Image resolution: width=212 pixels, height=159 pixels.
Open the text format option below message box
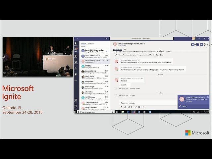pos(122,107)
